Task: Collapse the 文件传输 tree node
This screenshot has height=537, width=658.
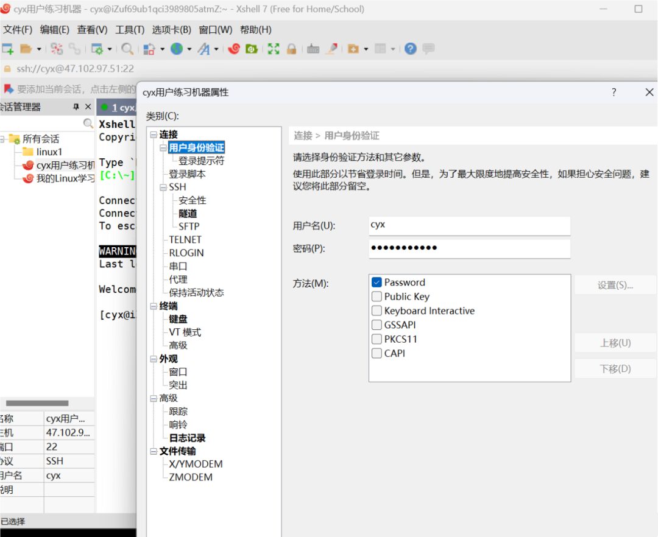Action: [x=154, y=452]
